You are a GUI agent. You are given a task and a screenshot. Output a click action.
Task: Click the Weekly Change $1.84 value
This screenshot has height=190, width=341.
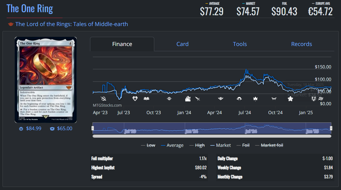328,168
